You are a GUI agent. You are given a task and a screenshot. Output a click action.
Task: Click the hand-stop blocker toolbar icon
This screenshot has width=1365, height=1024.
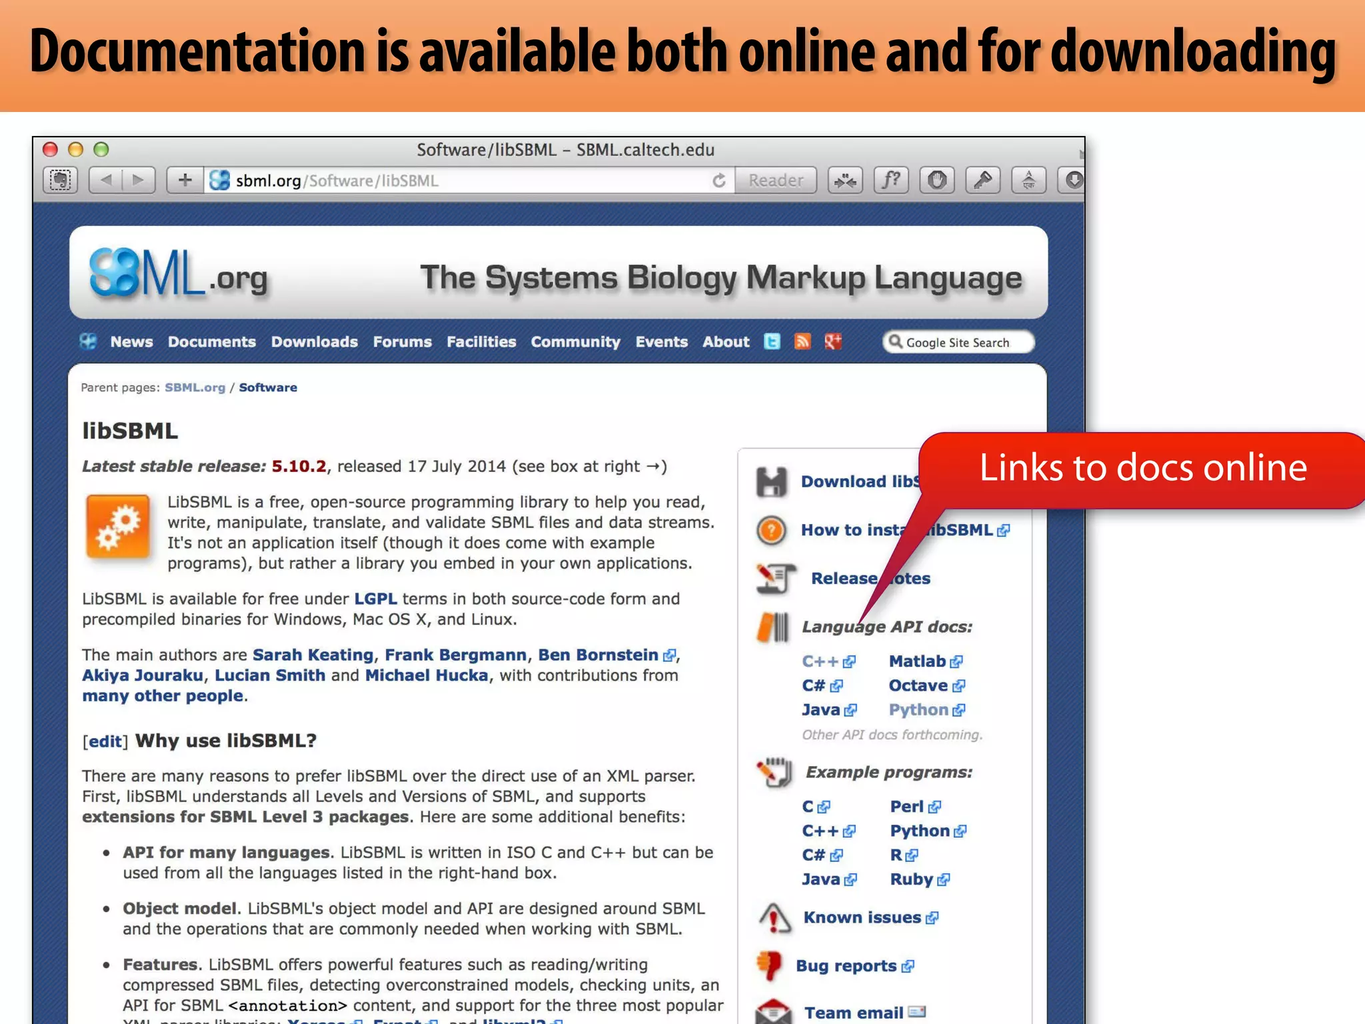pyautogui.click(x=937, y=180)
